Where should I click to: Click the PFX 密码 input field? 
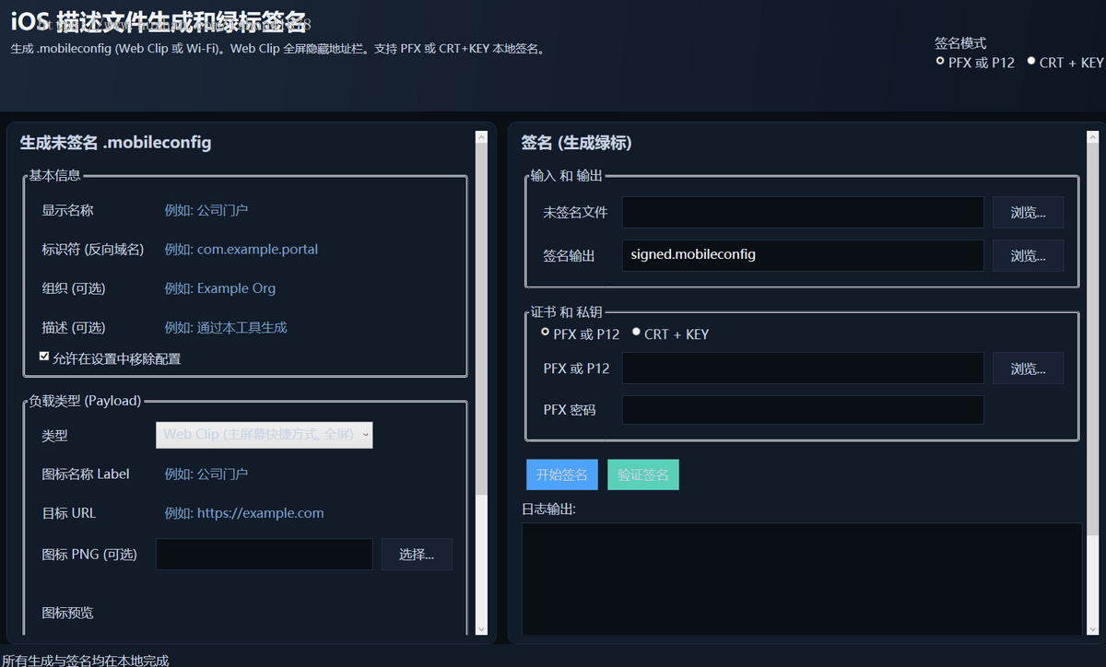(803, 410)
